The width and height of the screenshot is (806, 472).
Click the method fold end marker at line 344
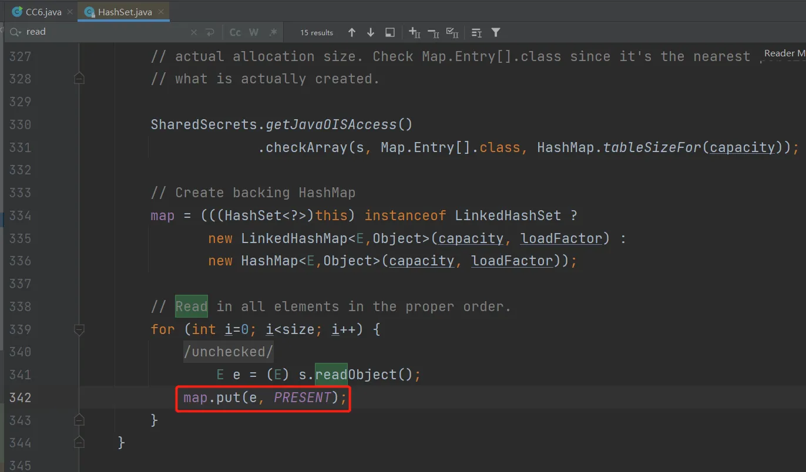[79, 443]
